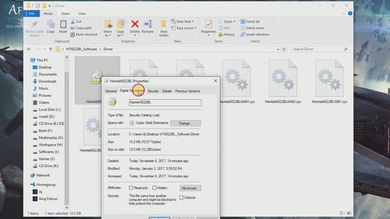Click Select none in the ribbon
The height and width of the screenshot is (219, 390).
(x=252, y=28)
